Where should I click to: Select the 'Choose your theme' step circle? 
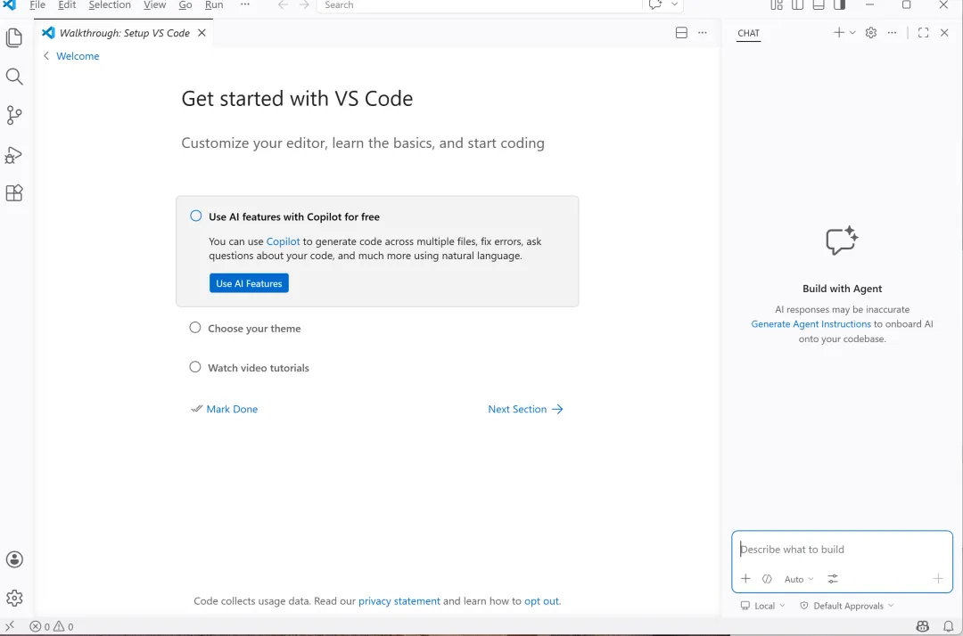click(x=194, y=328)
